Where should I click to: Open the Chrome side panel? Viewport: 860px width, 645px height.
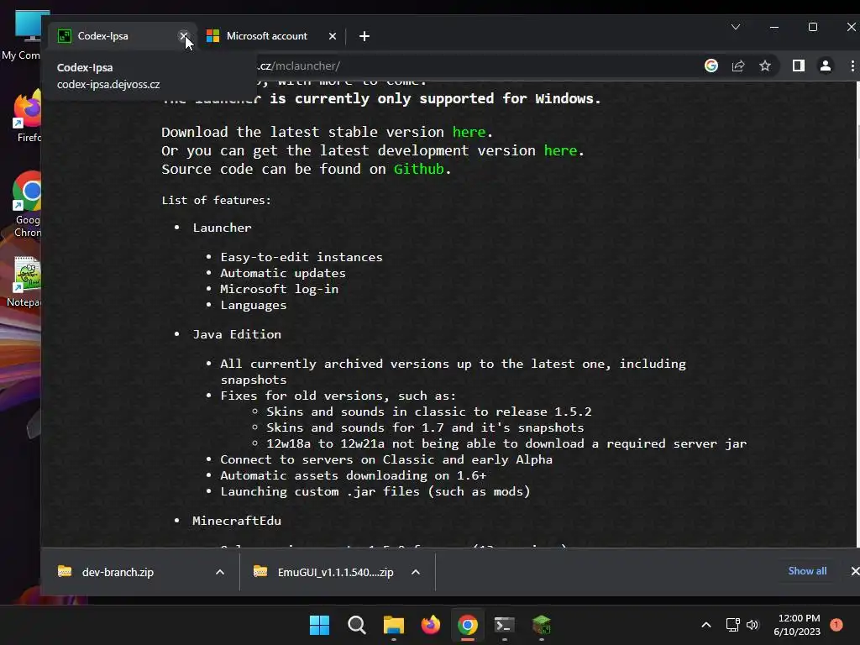tap(798, 66)
